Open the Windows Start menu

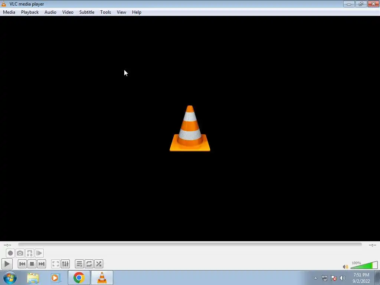point(10,278)
